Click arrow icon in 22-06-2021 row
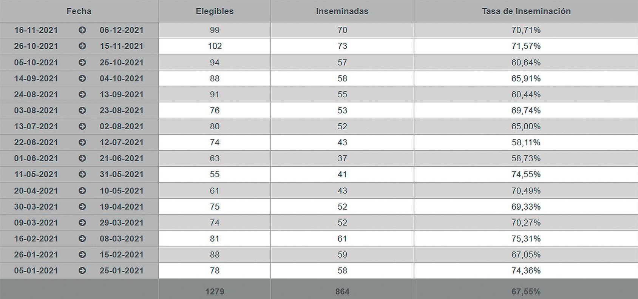Viewport: 638px width, 299px height. pyautogui.click(x=82, y=142)
